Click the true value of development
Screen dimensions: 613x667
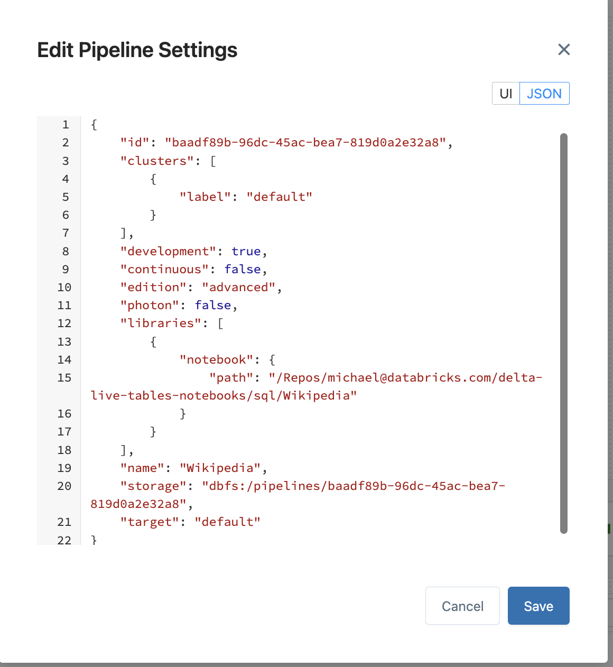point(246,251)
